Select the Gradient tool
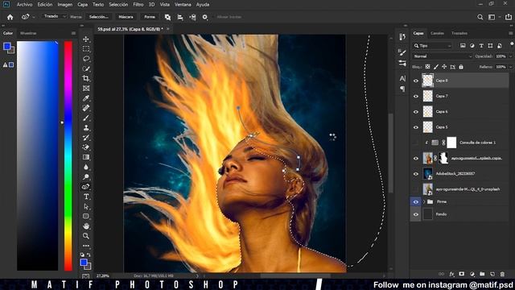The width and height of the screenshot is (515, 290). point(86,157)
